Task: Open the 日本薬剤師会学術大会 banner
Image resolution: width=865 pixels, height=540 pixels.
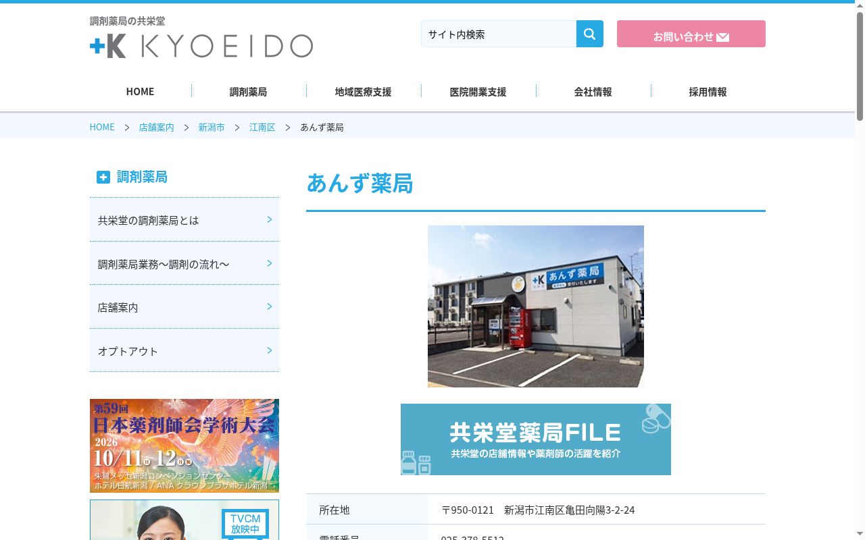Action: tap(184, 446)
